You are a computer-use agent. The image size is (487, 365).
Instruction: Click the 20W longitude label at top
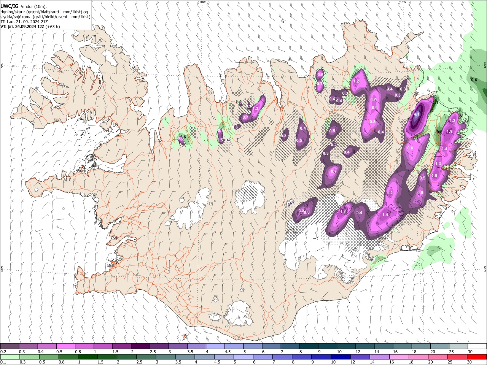coord(203,2)
